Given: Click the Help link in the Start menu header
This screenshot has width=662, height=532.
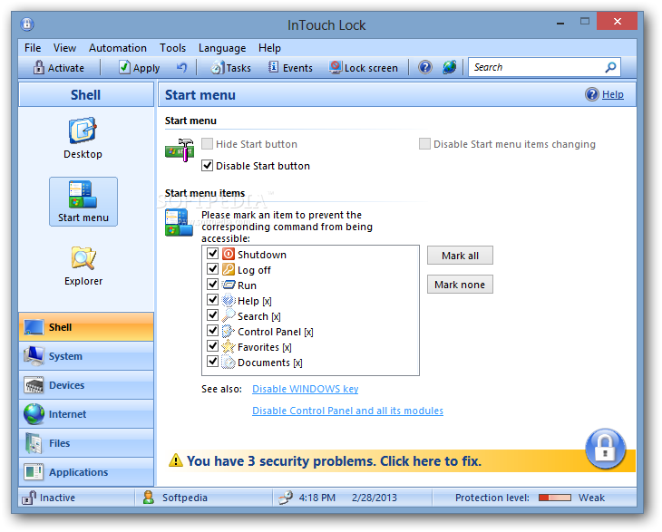Looking at the screenshot, I should tap(613, 94).
